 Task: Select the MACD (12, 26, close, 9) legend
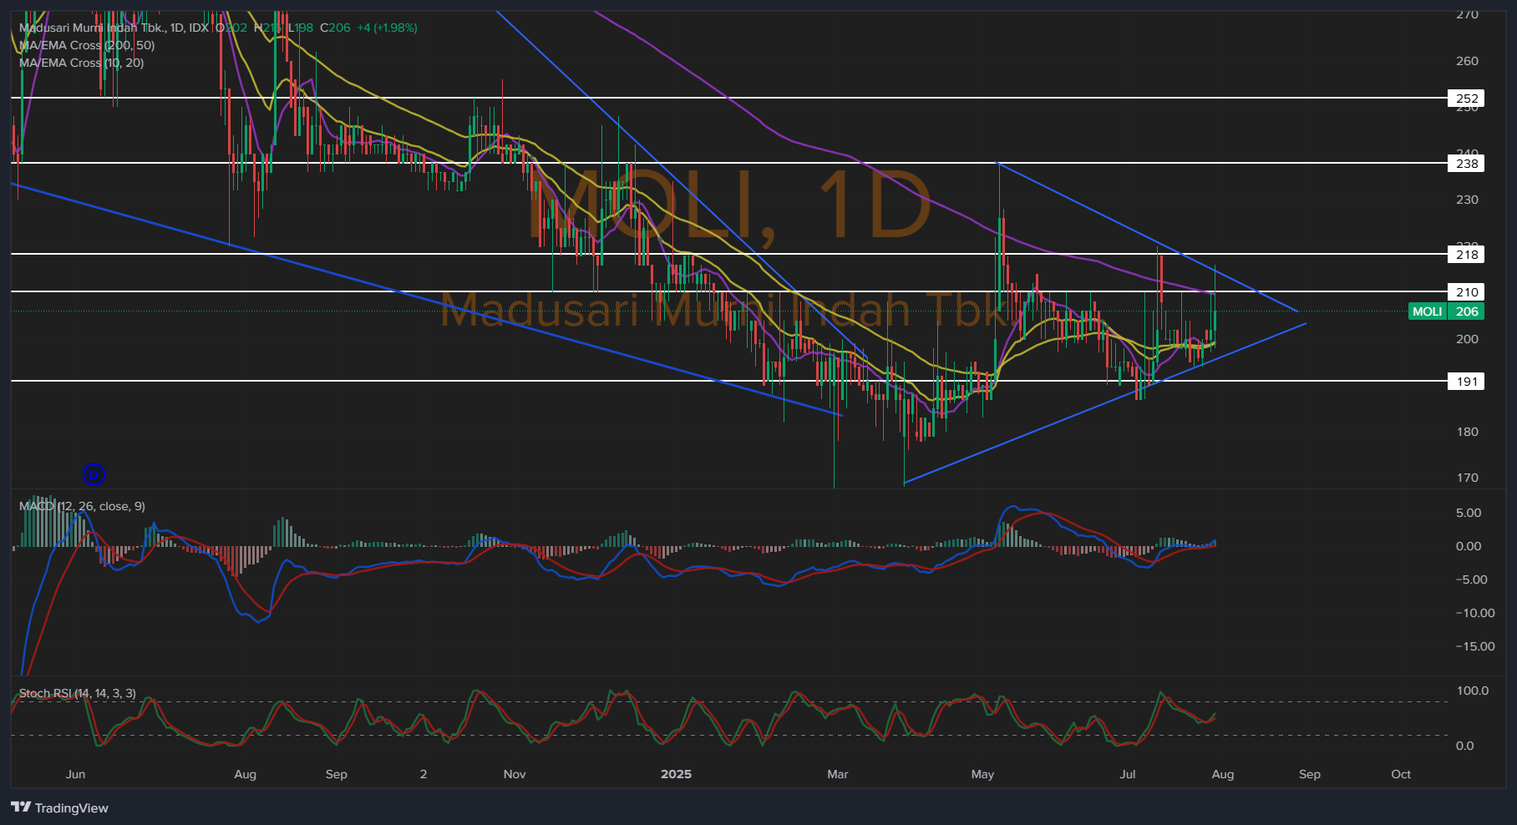coord(82,506)
